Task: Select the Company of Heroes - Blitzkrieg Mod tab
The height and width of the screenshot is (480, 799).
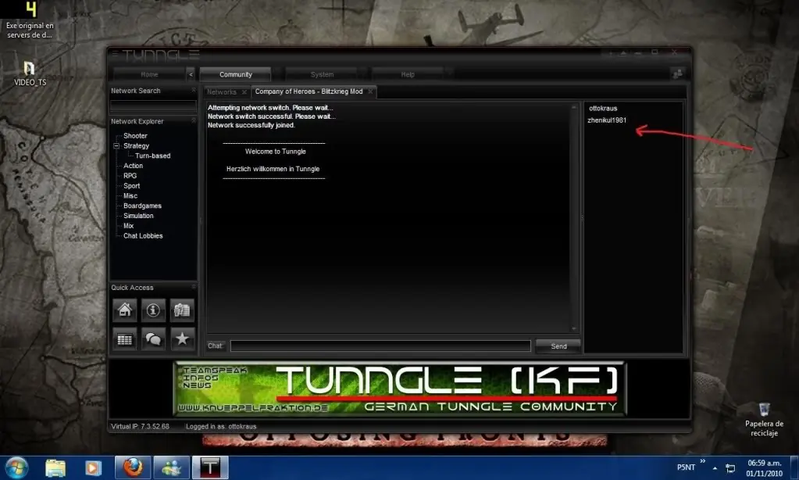Action: coord(309,91)
